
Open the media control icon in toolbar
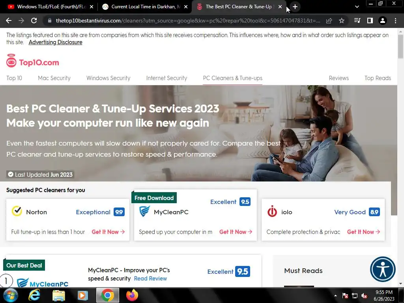point(357,21)
